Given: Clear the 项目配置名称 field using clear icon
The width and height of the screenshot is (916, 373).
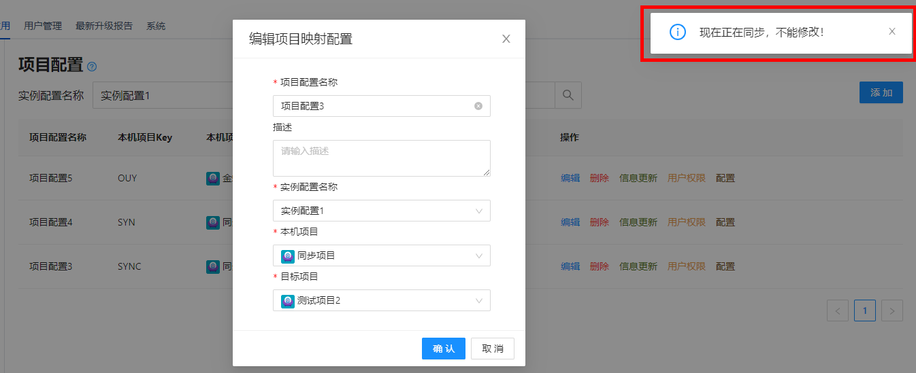Looking at the screenshot, I should 478,106.
